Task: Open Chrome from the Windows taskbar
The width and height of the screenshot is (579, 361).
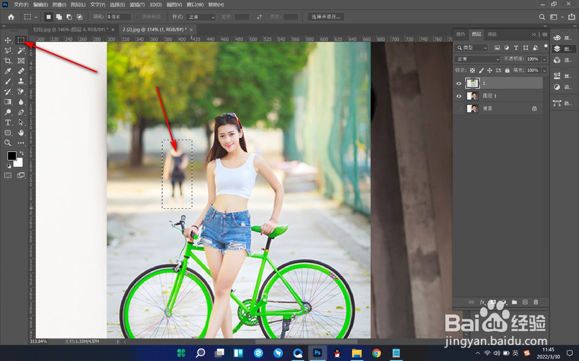Action: pos(376,353)
